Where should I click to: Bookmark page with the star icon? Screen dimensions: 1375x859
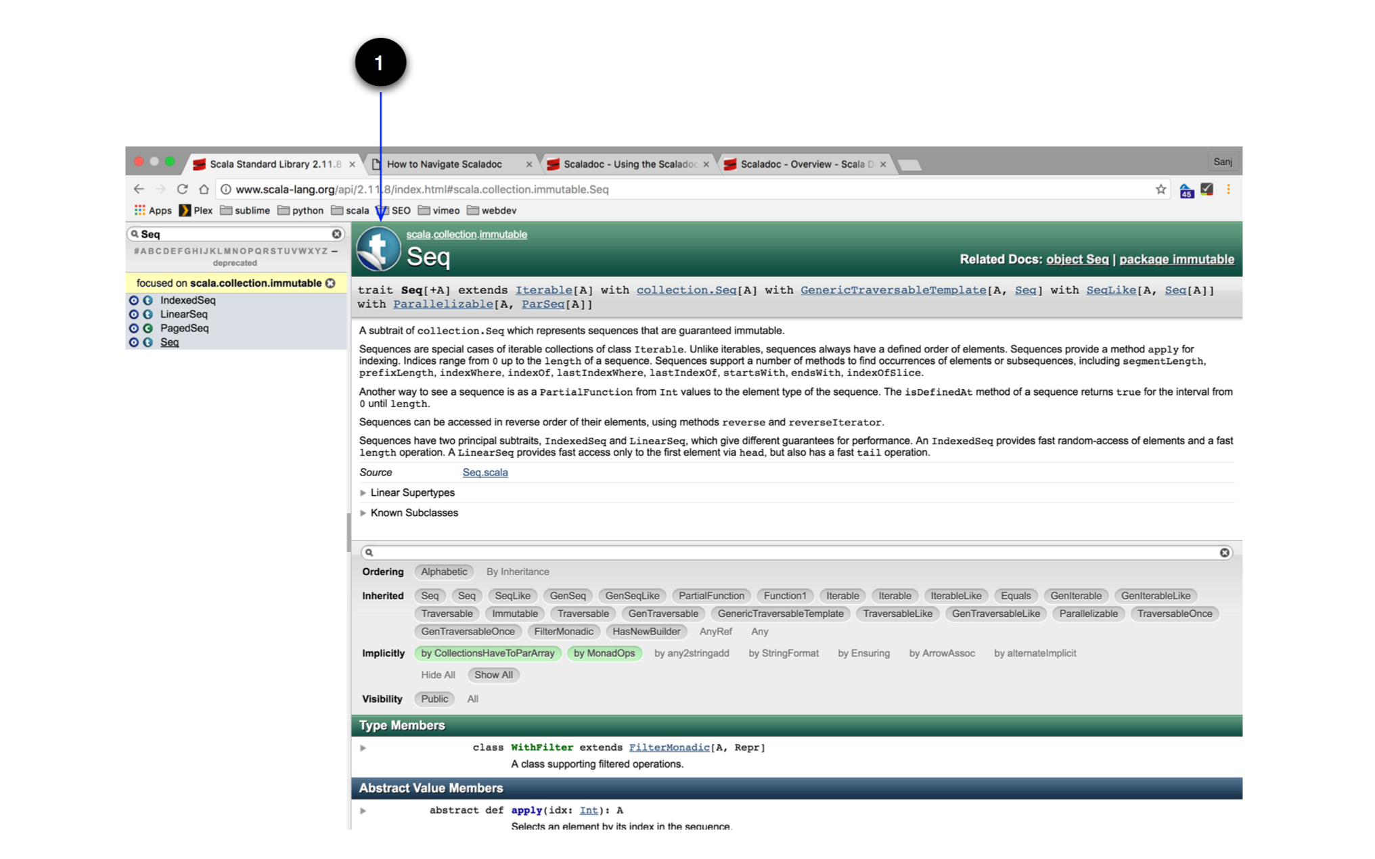[1160, 189]
